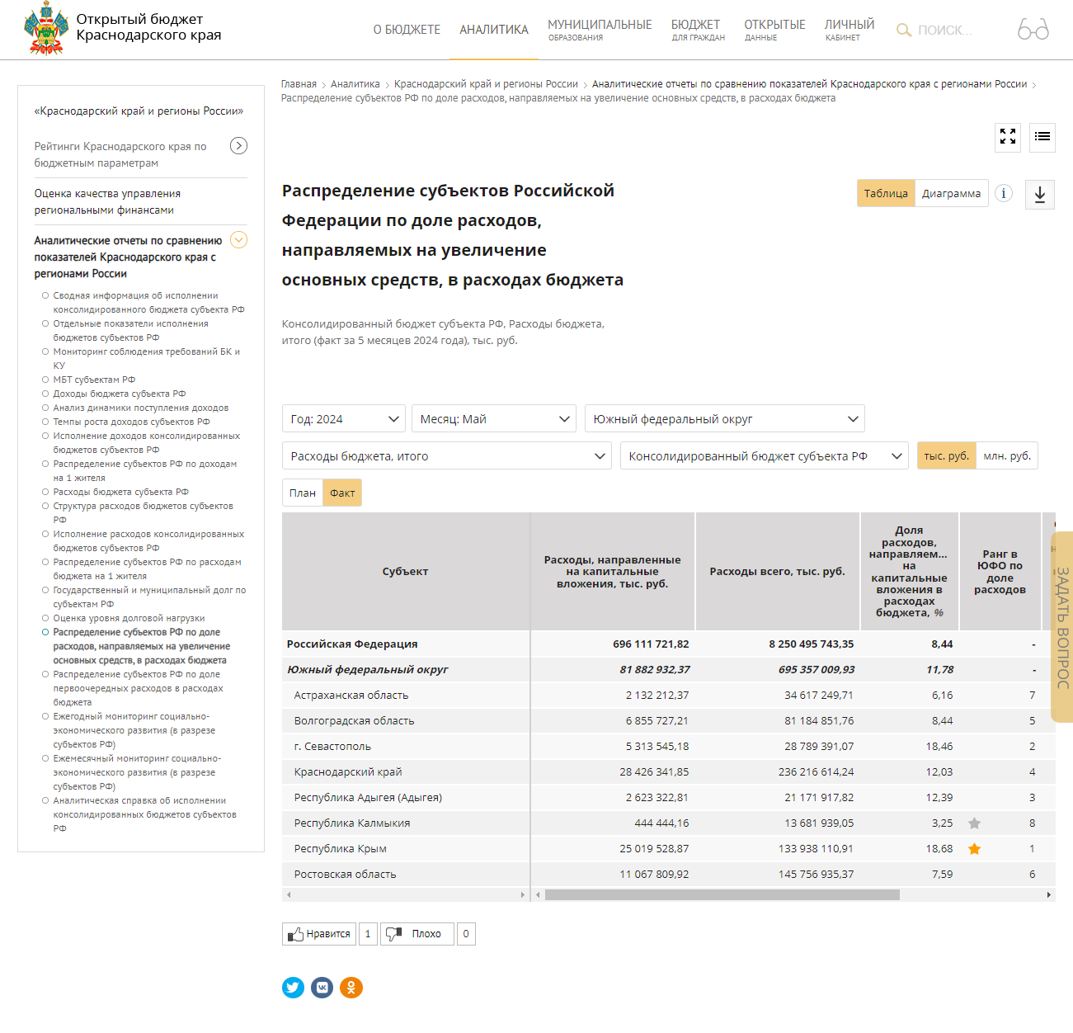The height and width of the screenshot is (1033, 1073).
Task: Open the list view icon
Action: click(x=1042, y=137)
